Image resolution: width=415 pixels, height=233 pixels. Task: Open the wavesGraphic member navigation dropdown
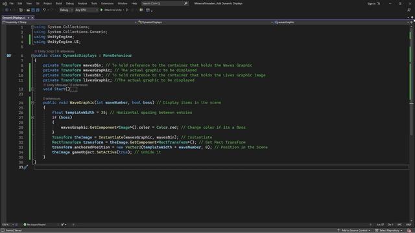342,23
